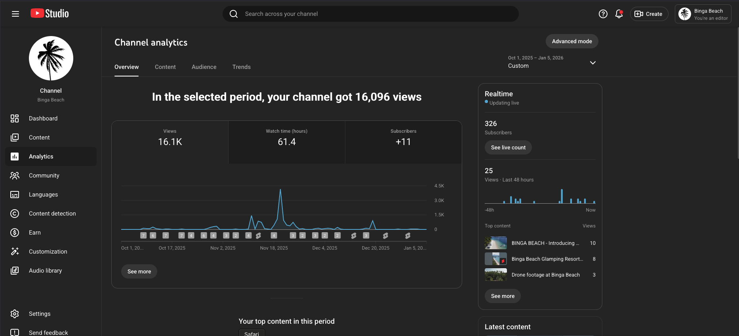Screen dimensions: 739x336
Task: Click the Realtime 48-hour bar chart
Action: tap(540, 197)
